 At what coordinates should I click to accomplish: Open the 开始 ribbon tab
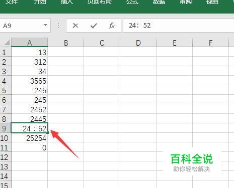click(x=40, y=2)
